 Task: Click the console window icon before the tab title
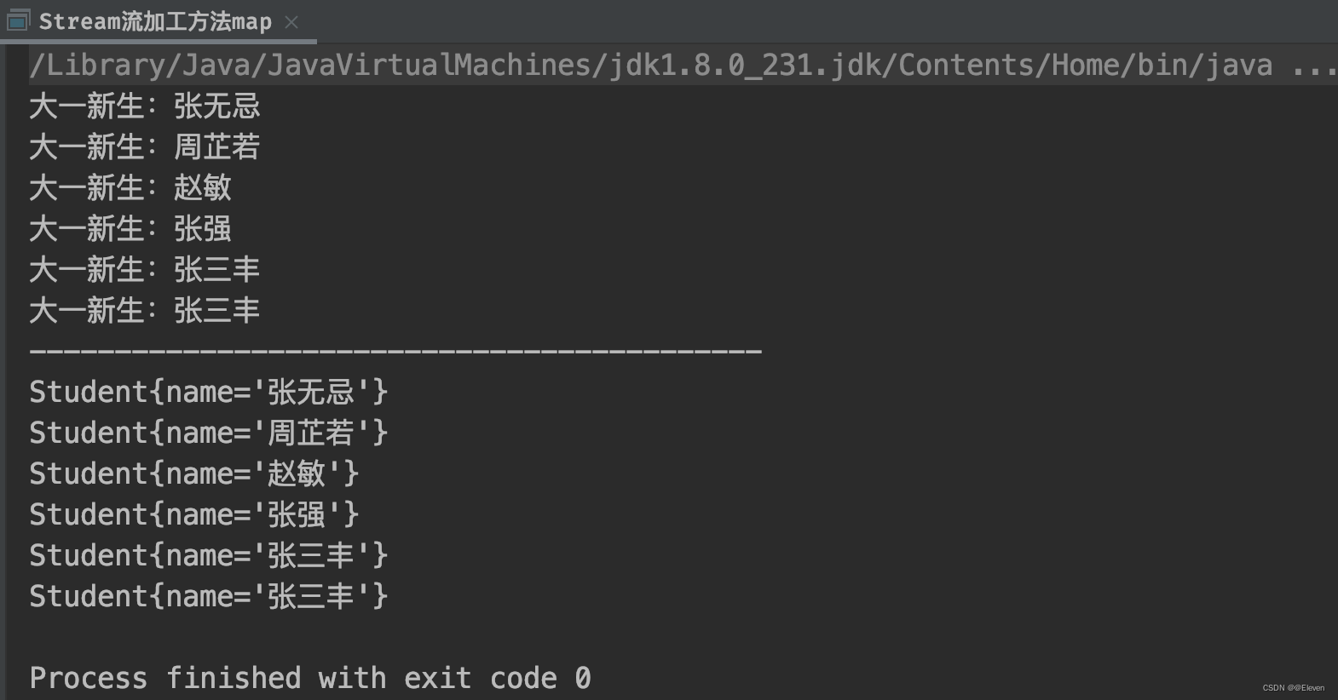(x=17, y=20)
